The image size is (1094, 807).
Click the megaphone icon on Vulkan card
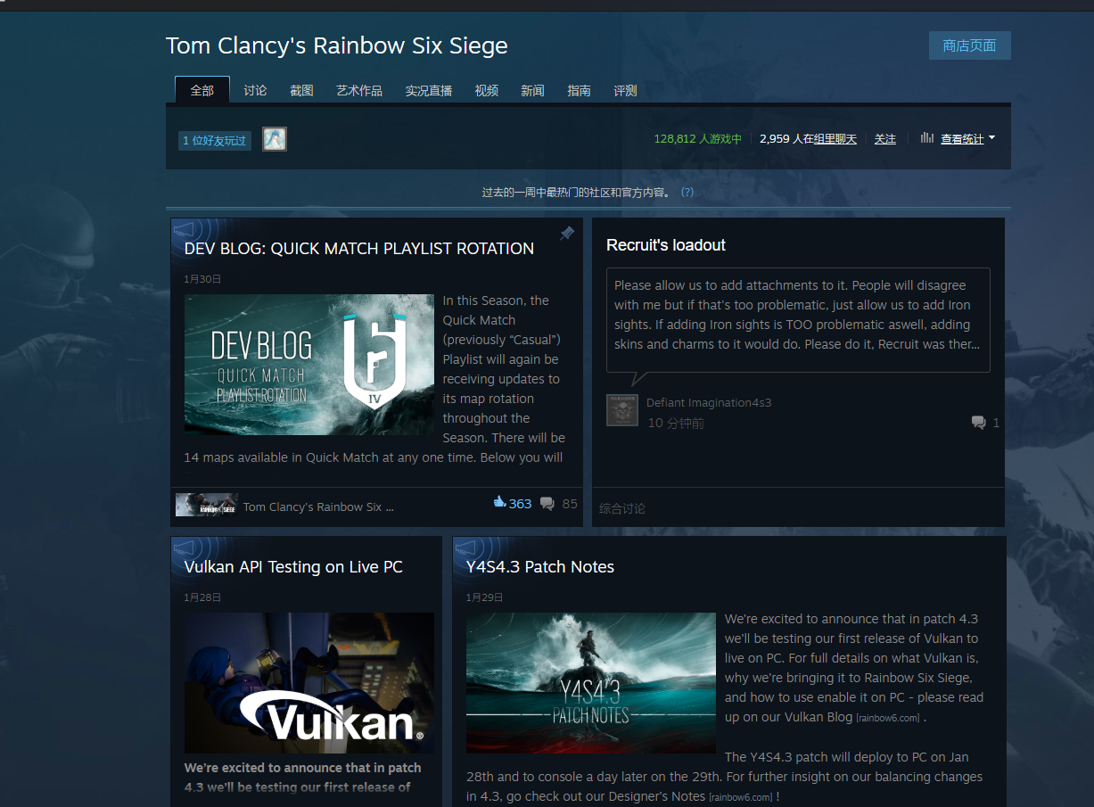tap(185, 547)
